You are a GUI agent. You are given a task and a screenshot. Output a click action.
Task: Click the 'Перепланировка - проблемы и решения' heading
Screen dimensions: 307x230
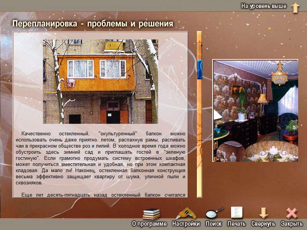click(x=93, y=24)
